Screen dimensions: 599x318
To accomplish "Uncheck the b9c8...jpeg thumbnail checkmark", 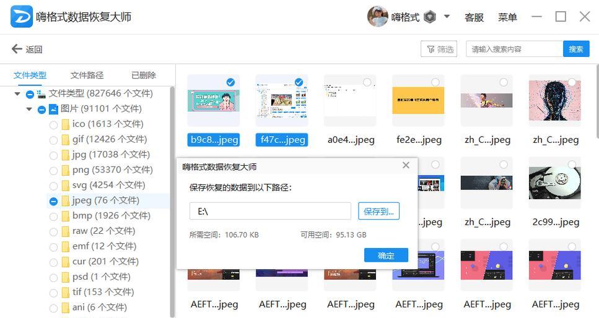I will point(230,82).
